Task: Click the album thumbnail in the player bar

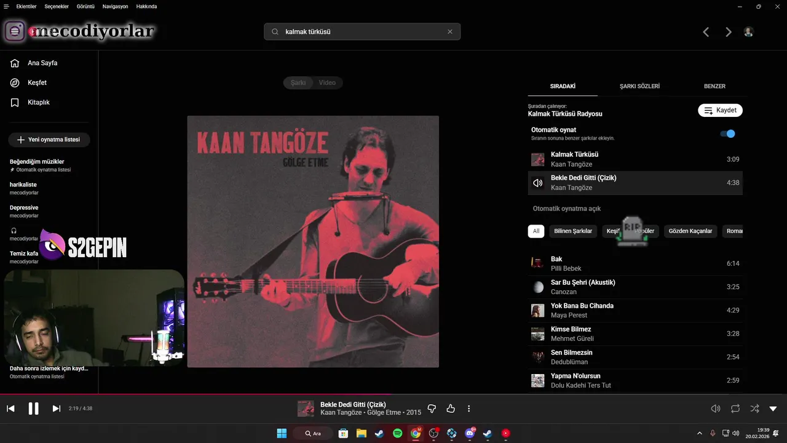Action: point(306,409)
